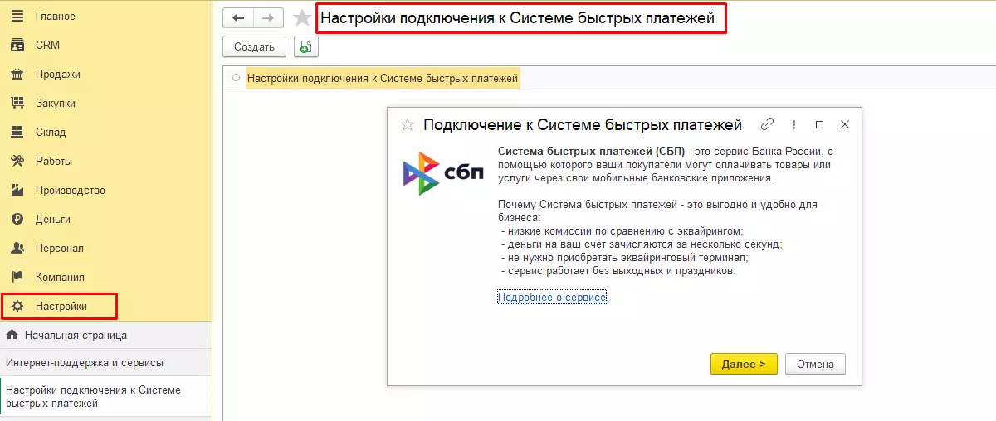Open the dialog's three-dot menu
Screen dimensions: 996x421
click(793, 124)
